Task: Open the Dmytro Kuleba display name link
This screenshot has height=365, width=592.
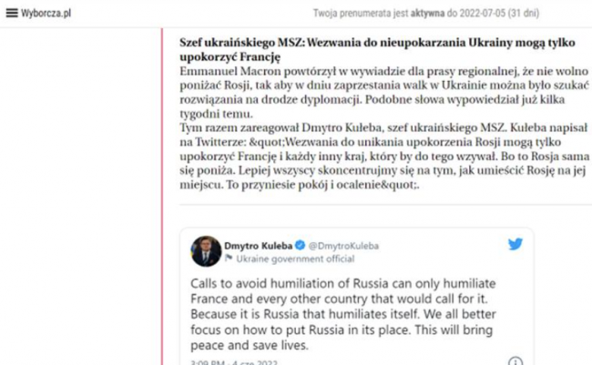Action: pyautogui.click(x=259, y=246)
